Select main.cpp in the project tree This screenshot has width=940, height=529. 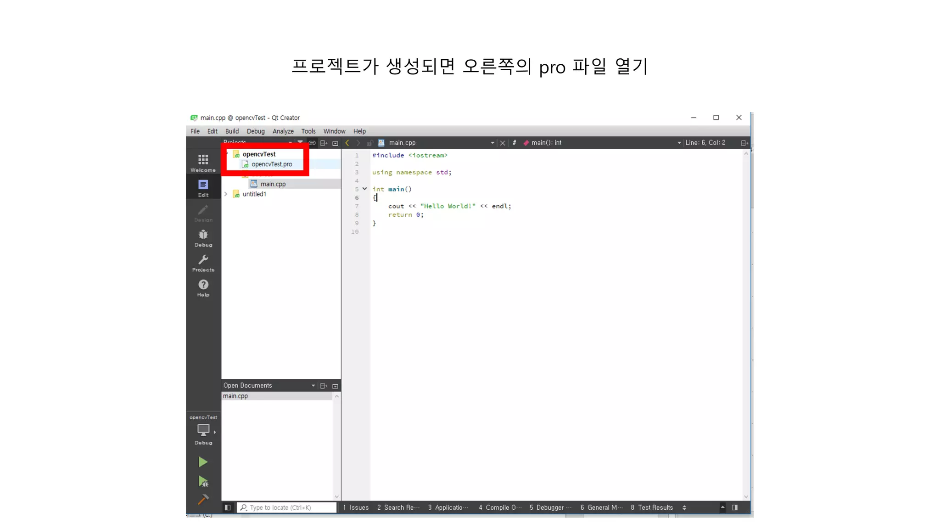(273, 184)
